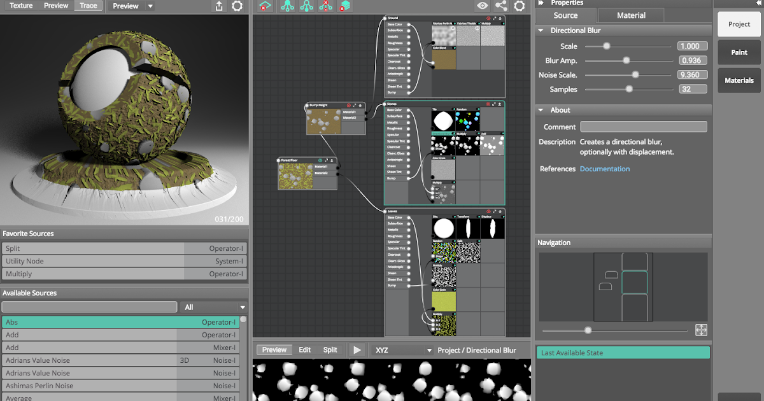
Task: Click the node-tree icon with red marks
Action: click(326, 6)
